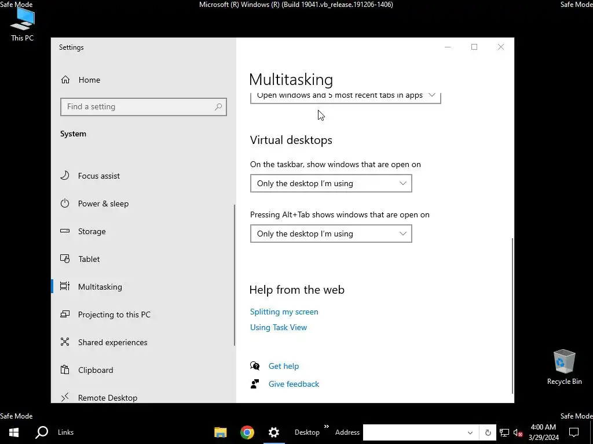Click the Get help link

click(x=284, y=366)
